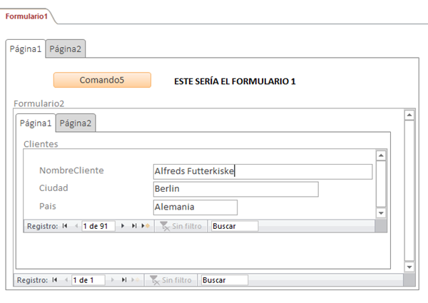This screenshot has width=428, height=303.
Task: Click the Formulario1 document tab
Action: [x=26, y=16]
